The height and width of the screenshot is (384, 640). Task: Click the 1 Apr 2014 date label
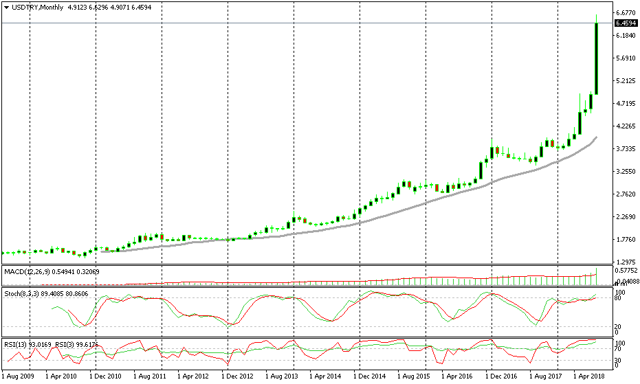(326, 376)
